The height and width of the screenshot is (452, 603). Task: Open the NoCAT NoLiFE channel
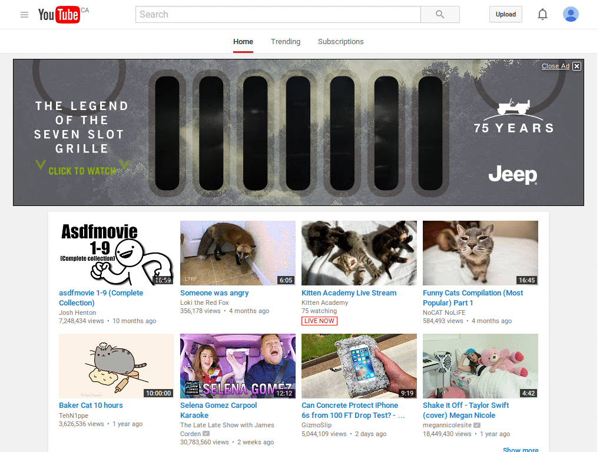pyautogui.click(x=444, y=313)
